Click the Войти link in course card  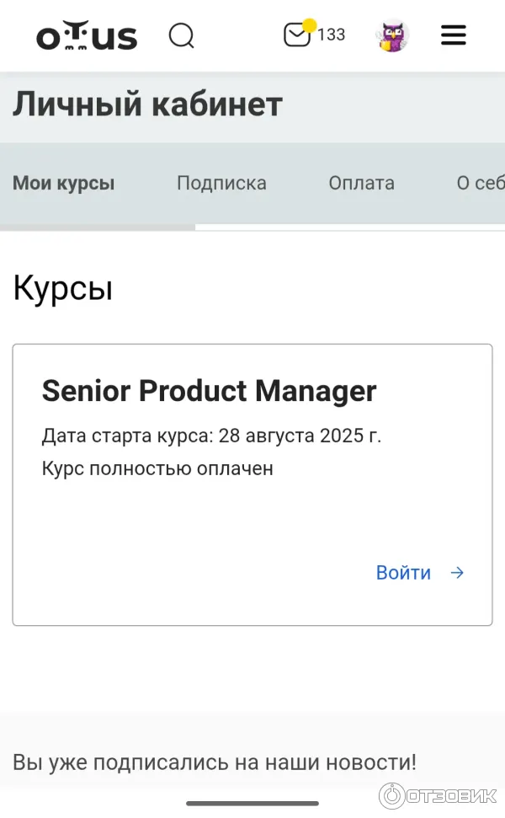point(403,573)
